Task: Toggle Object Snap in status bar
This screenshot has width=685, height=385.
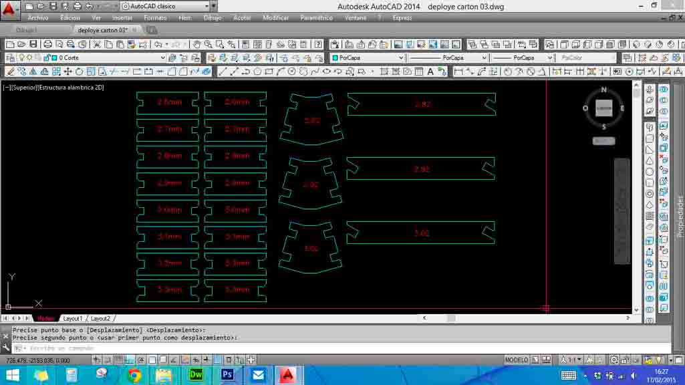Action: coord(152,360)
